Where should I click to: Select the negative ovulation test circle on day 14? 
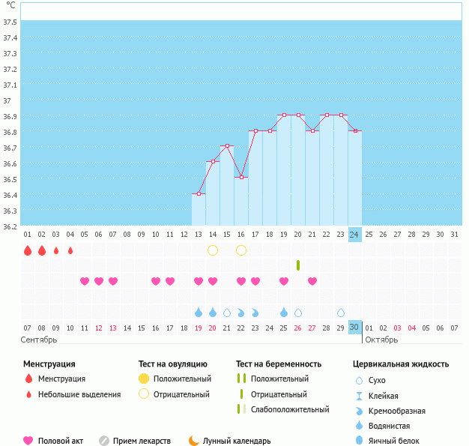(213, 250)
